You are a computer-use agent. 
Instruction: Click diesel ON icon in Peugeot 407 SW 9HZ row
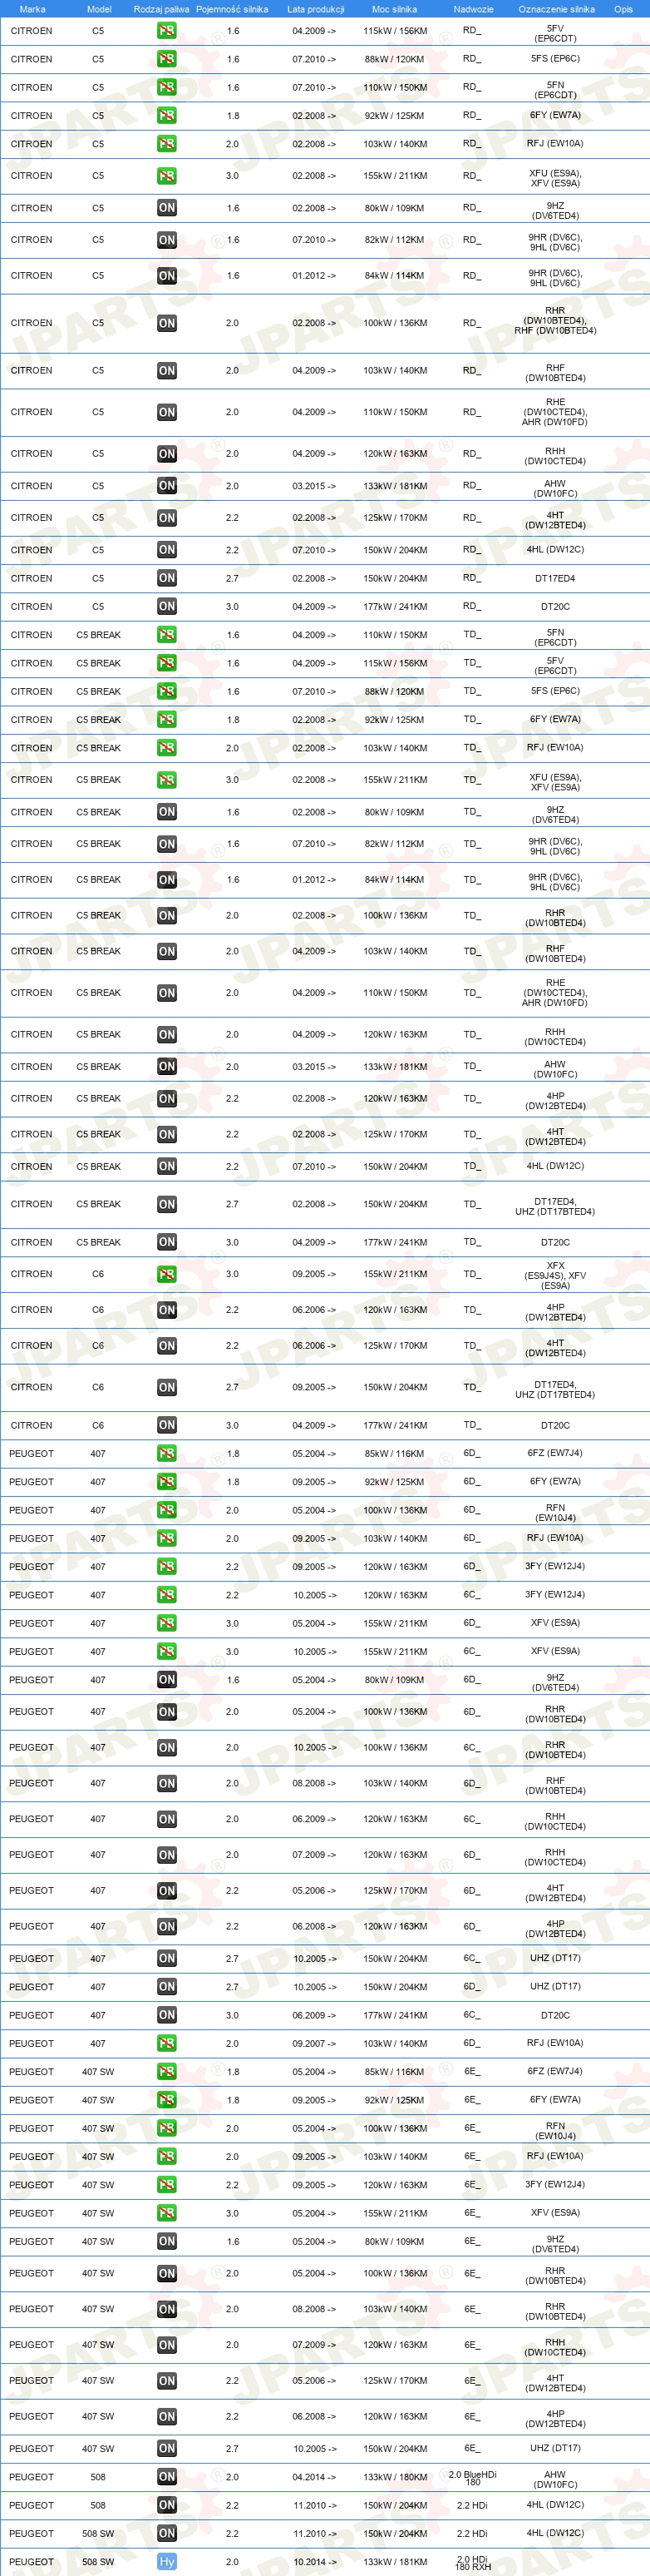pyautogui.click(x=167, y=2241)
